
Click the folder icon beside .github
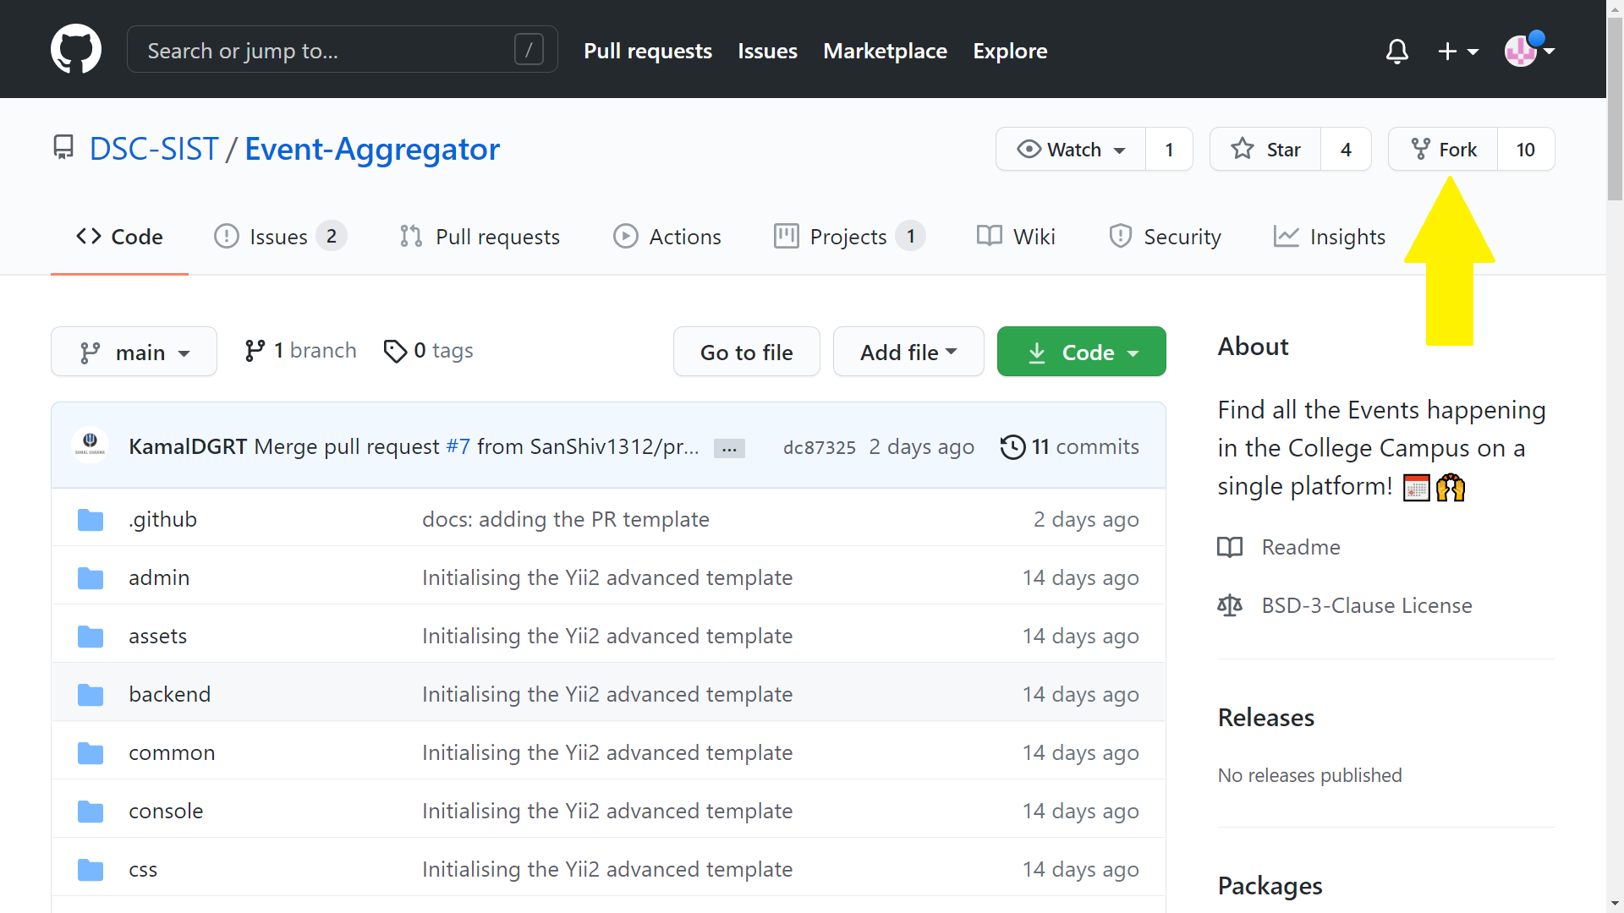[91, 520]
